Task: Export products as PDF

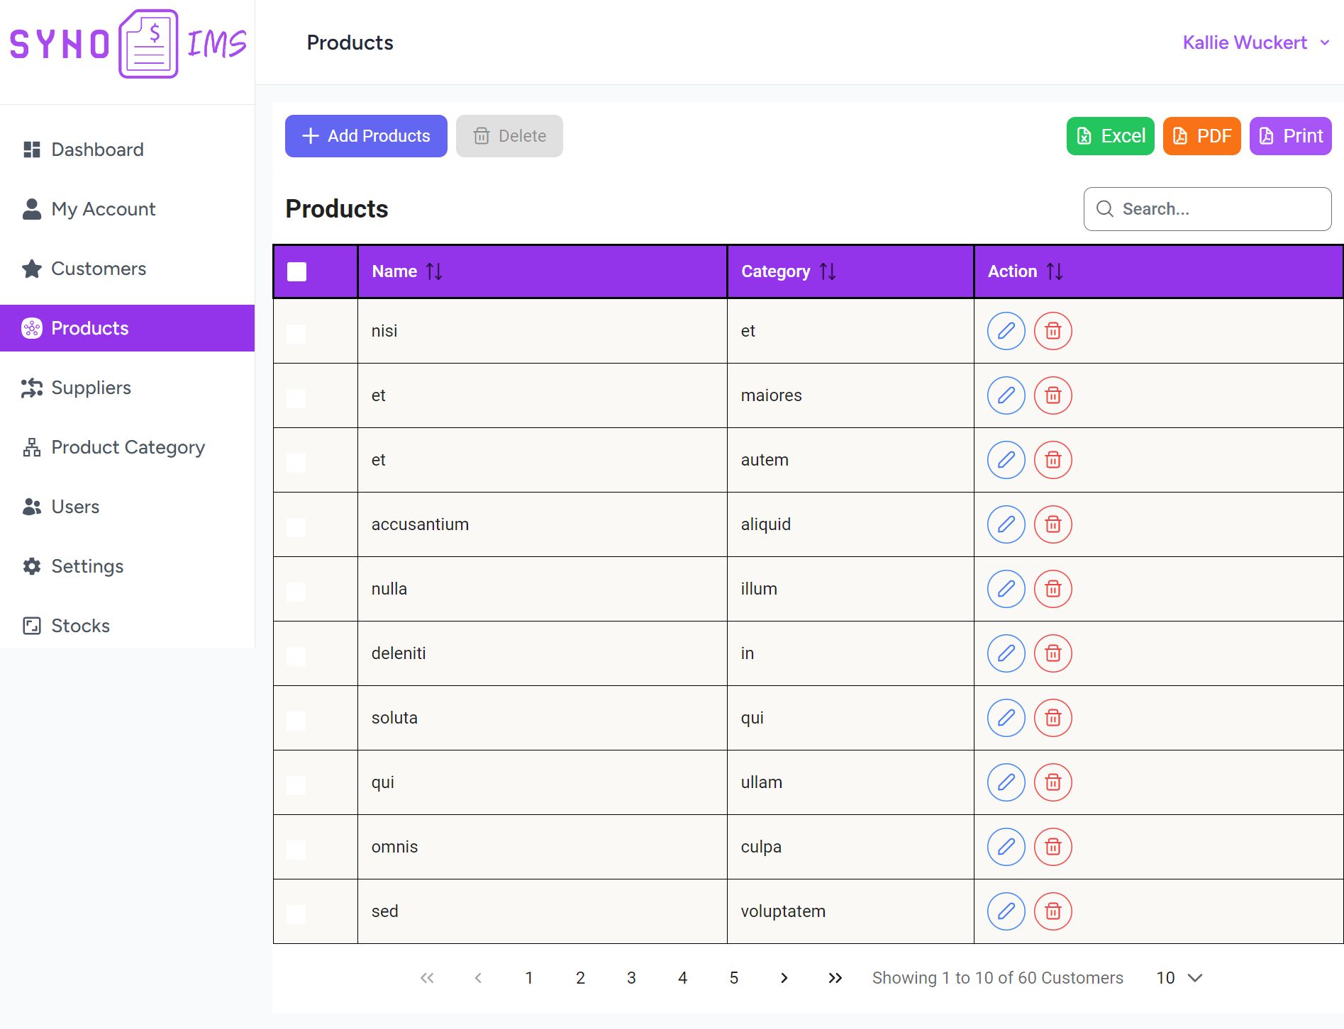Action: click(x=1201, y=136)
